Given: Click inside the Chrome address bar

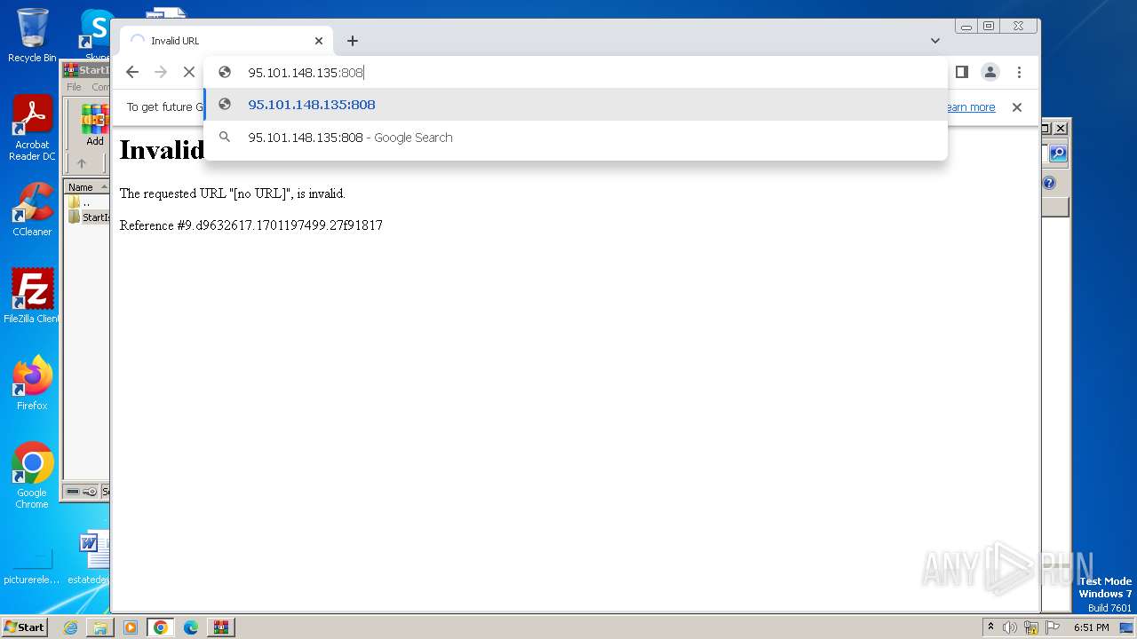Looking at the screenshot, I should 576,72.
